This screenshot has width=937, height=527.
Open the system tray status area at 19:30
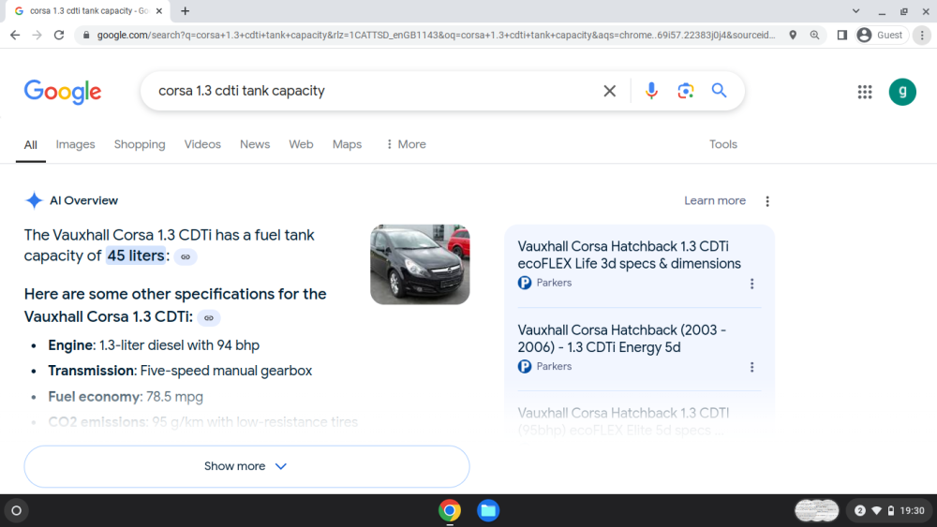click(x=889, y=510)
